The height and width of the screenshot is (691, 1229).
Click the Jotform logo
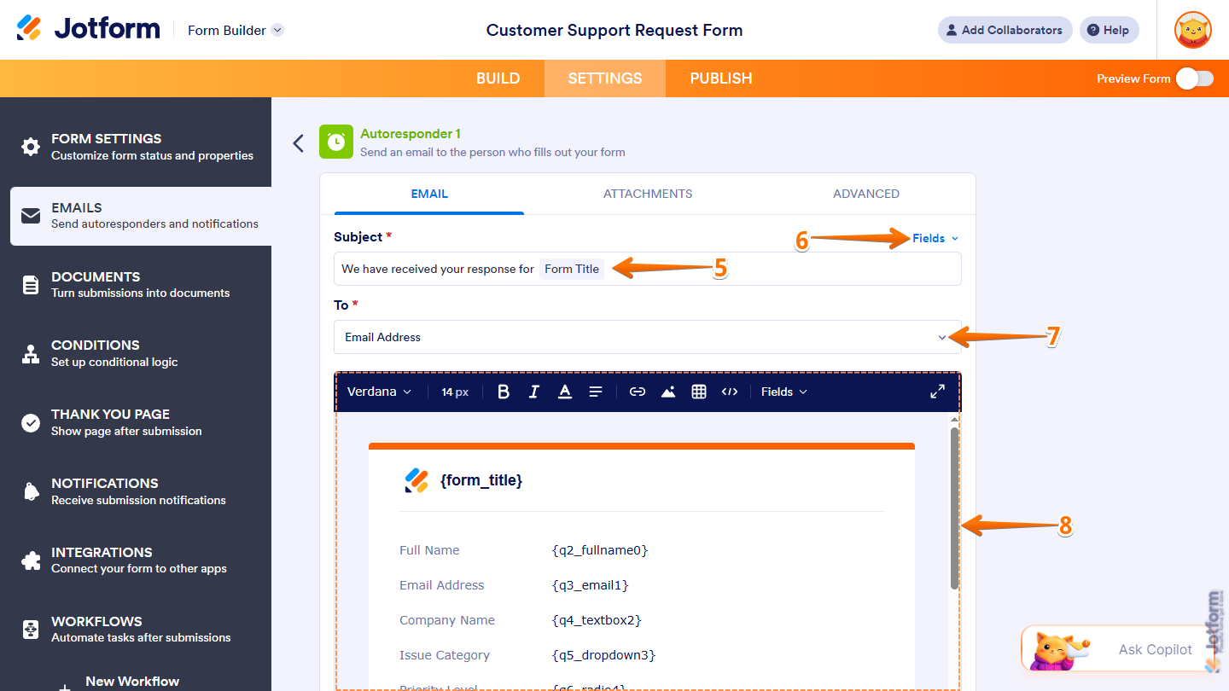[x=89, y=29]
